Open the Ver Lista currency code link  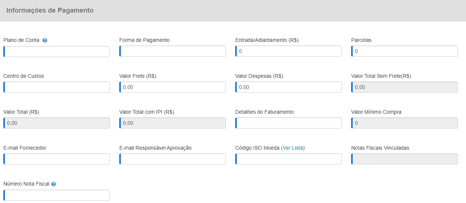click(x=292, y=148)
